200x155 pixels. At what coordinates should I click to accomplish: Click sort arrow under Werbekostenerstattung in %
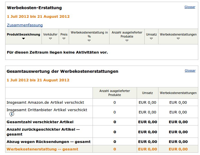click(x=89, y=41)
